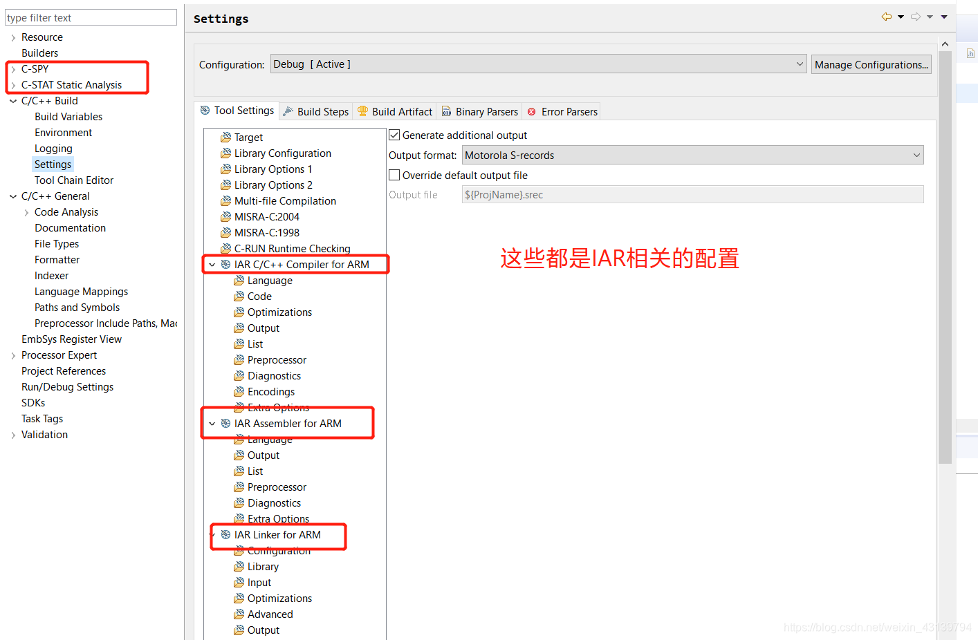This screenshot has height=640, width=978.
Task: Expand the Validation node
Action: [13, 435]
